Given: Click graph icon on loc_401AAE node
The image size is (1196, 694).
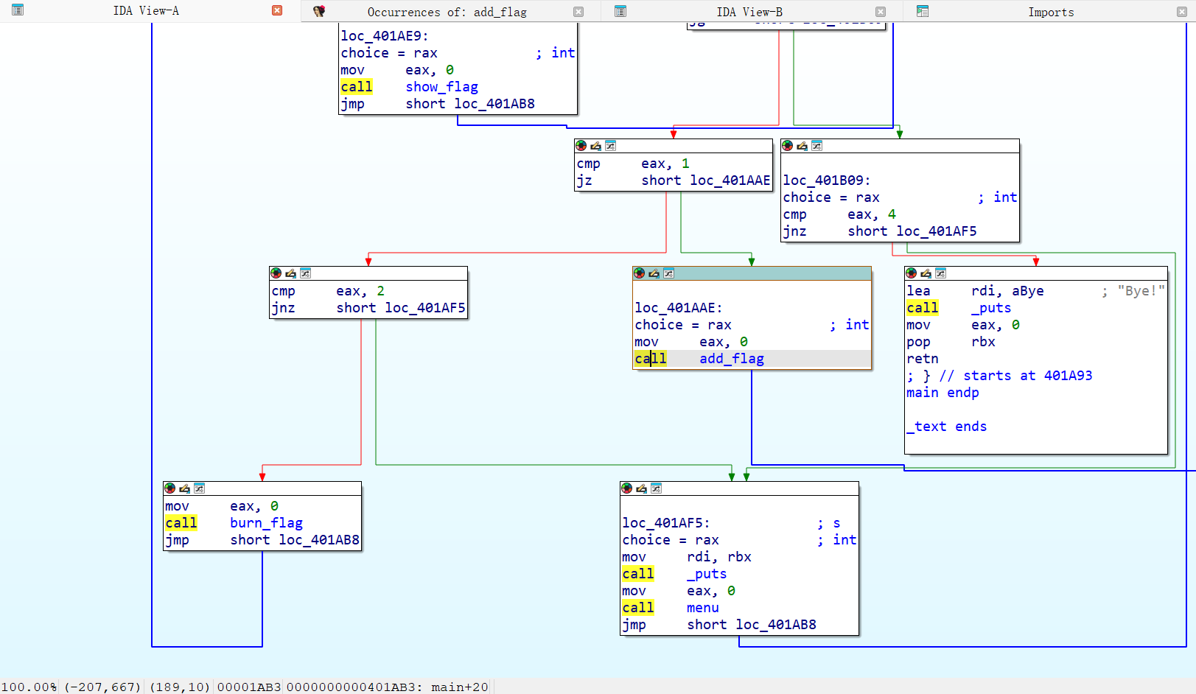Looking at the screenshot, I should (x=668, y=273).
